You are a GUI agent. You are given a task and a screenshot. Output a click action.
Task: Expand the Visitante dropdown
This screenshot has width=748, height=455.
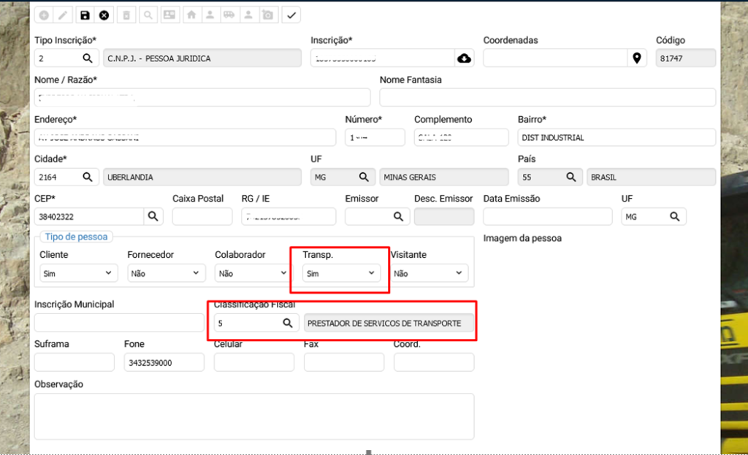pos(428,273)
